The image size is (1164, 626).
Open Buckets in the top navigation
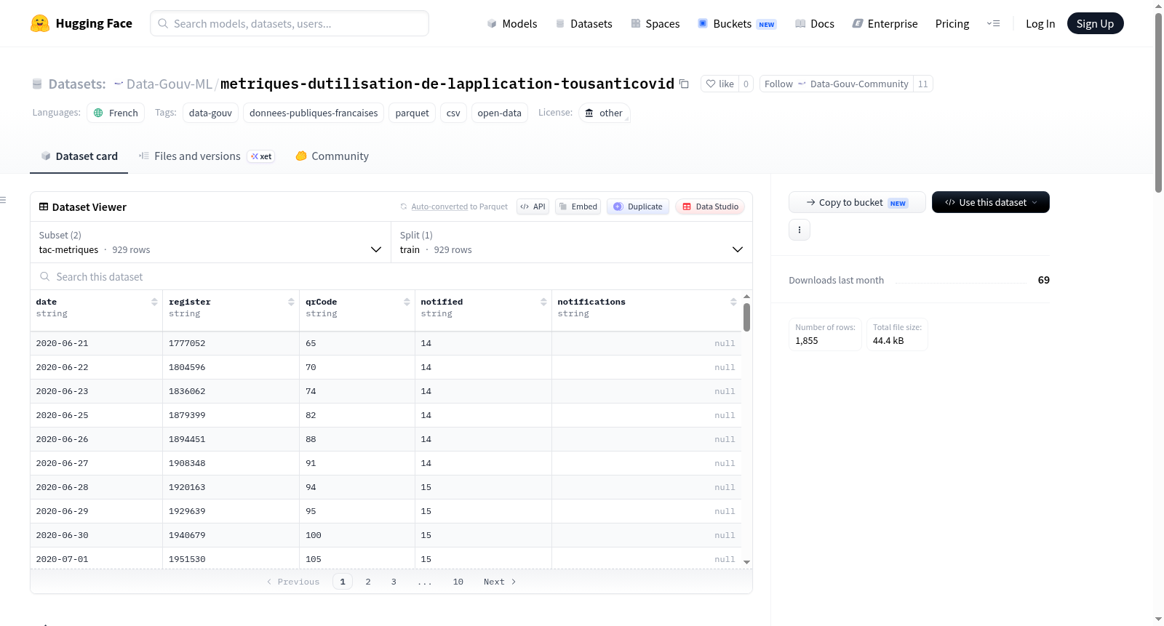[x=736, y=23]
